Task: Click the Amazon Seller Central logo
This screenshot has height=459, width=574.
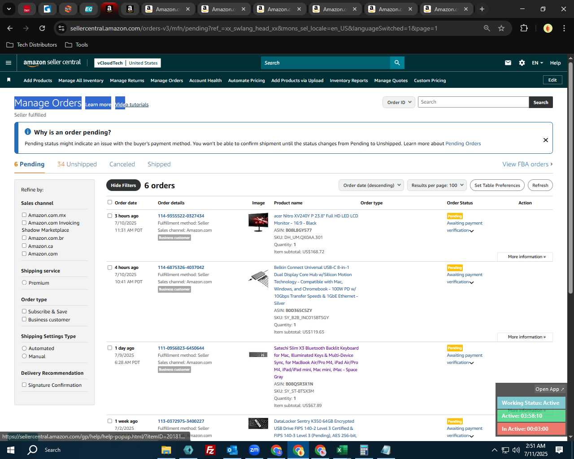Action: coord(52,63)
